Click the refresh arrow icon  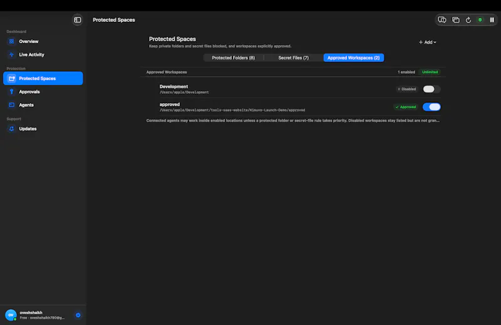pos(468,20)
